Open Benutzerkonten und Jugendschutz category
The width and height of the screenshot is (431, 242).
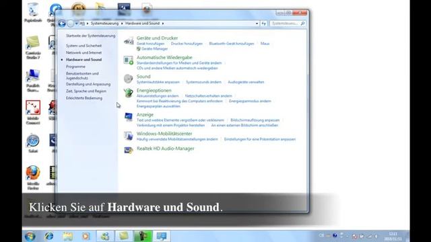82,76
